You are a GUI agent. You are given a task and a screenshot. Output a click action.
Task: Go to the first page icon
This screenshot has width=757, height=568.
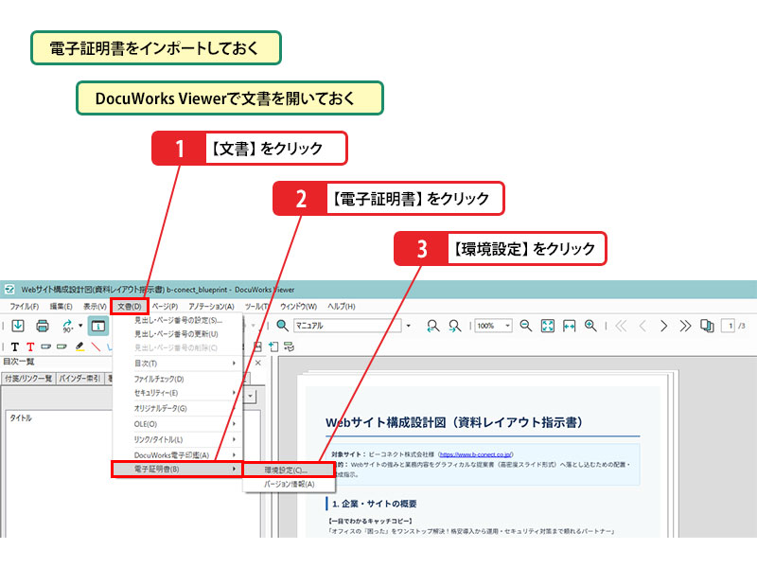pyautogui.click(x=621, y=326)
